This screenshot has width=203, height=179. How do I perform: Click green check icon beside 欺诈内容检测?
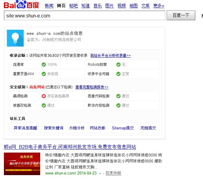tap(118, 105)
